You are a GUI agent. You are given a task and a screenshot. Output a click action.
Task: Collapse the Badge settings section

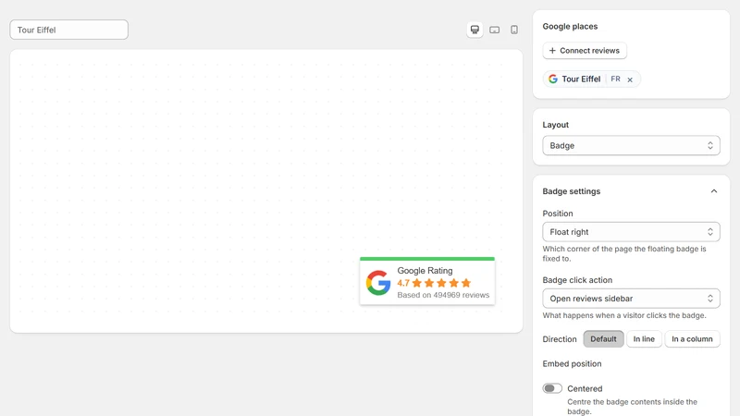(713, 191)
